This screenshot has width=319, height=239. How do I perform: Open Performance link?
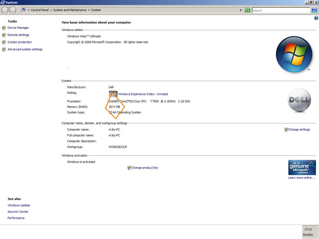pyautogui.click(x=16, y=218)
